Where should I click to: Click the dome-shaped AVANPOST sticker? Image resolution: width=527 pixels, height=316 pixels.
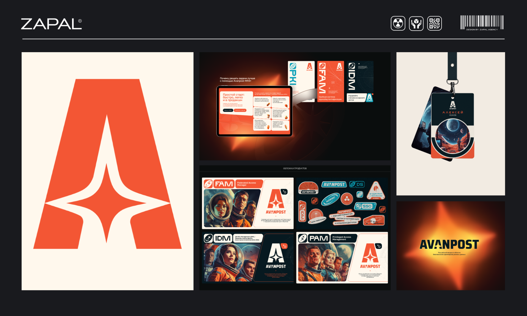pos(308,188)
